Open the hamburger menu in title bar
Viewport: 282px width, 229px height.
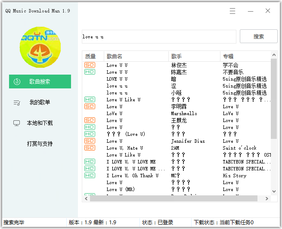coord(232,11)
